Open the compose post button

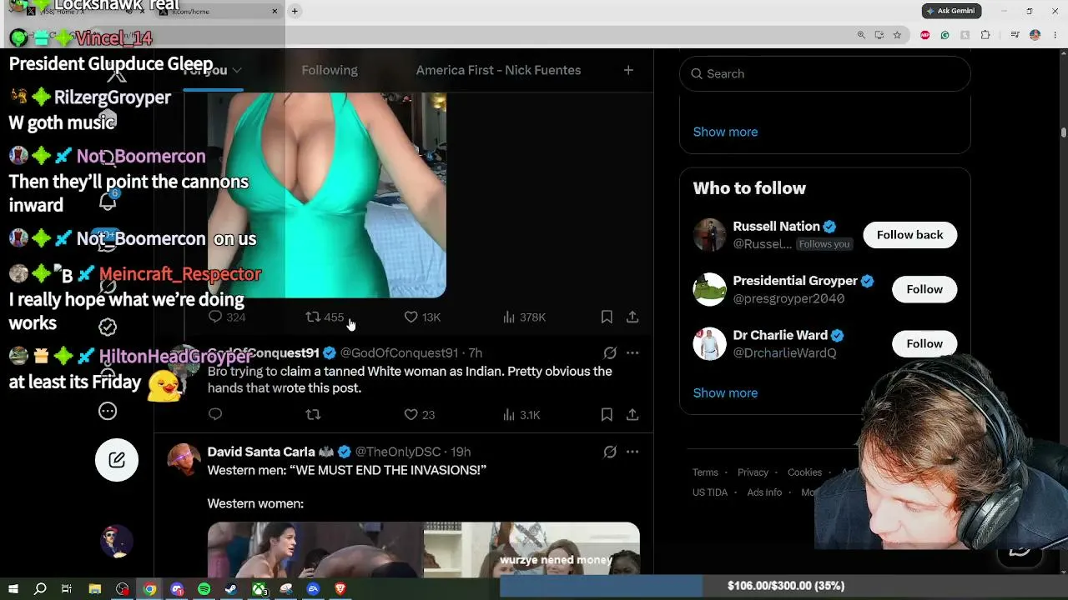pyautogui.click(x=117, y=460)
